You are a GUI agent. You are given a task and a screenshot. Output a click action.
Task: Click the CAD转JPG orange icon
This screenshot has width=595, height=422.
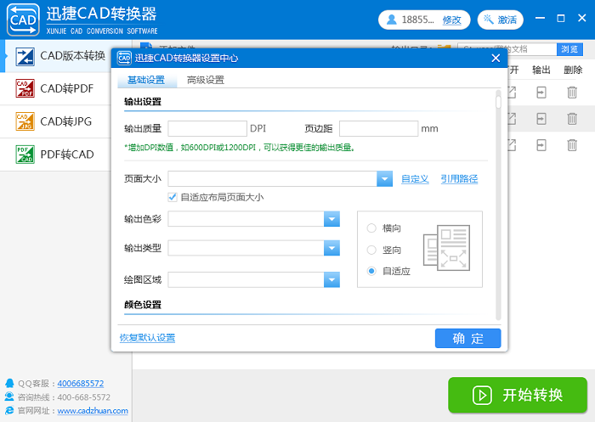[25, 121]
